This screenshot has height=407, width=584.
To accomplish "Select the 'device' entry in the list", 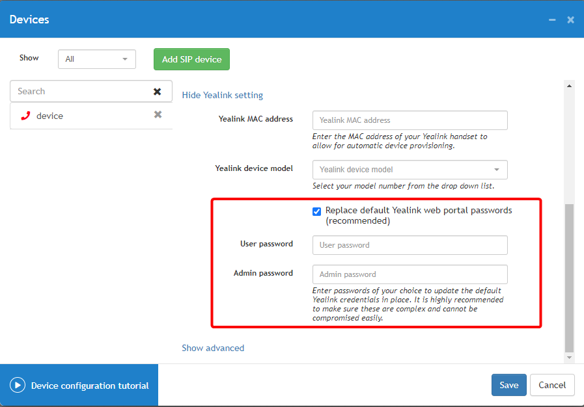I will pyautogui.click(x=91, y=116).
